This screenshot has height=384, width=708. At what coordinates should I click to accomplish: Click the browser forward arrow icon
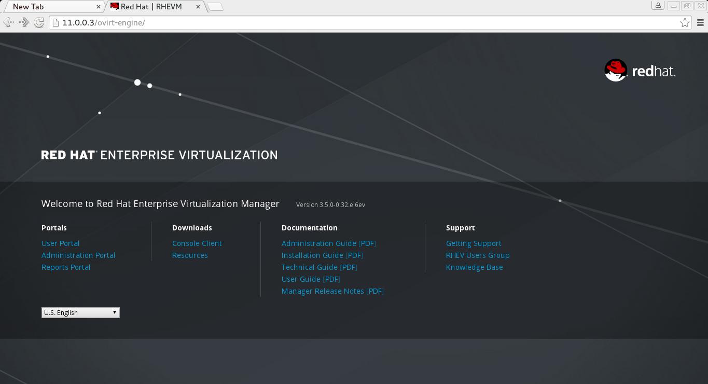(24, 22)
